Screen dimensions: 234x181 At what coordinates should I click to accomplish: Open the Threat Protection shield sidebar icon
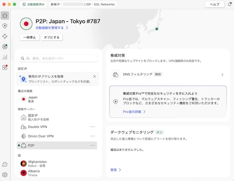[5, 26]
